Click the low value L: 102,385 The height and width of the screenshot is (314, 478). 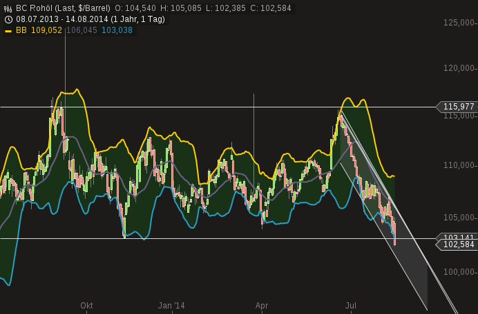(226, 8)
